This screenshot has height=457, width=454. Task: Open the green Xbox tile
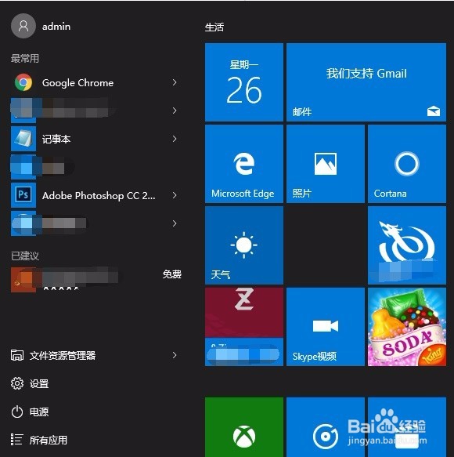tap(244, 427)
